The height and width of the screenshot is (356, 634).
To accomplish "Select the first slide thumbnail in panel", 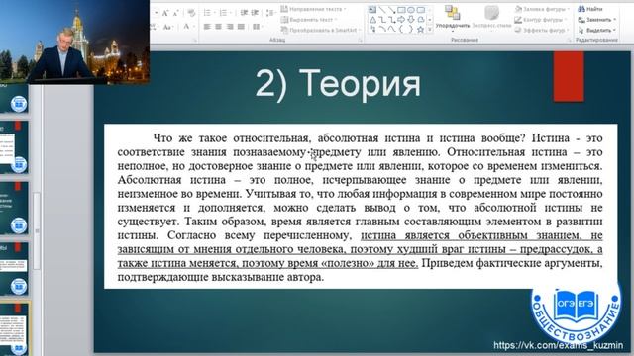I will click(14, 99).
